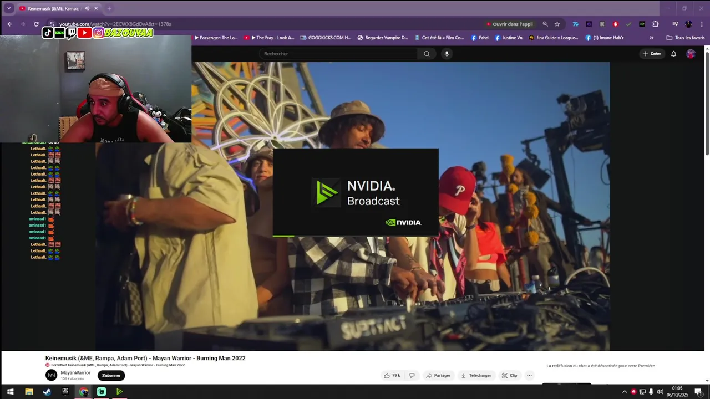Open the Fahd Facebook bookmark

480,38
